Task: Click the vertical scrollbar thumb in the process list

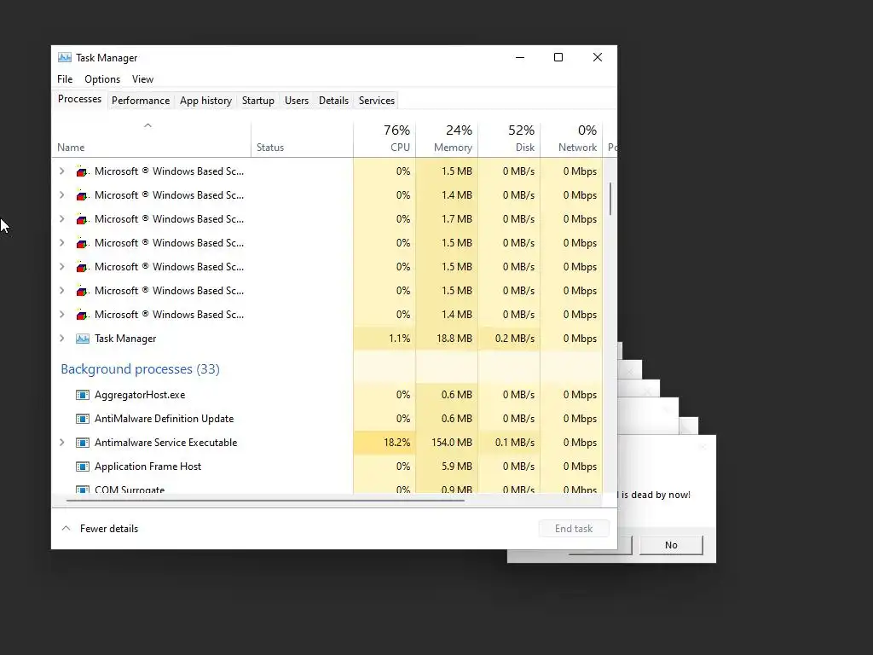Action: point(610,199)
